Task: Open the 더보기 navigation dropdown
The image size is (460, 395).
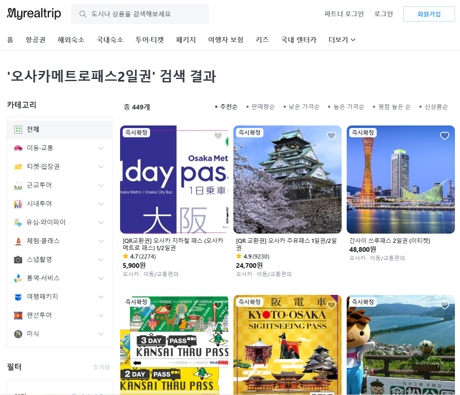Action: point(342,40)
